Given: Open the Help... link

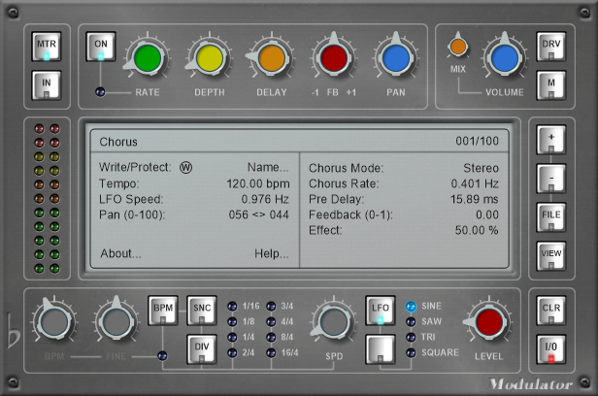Looking at the screenshot, I should 271,254.
